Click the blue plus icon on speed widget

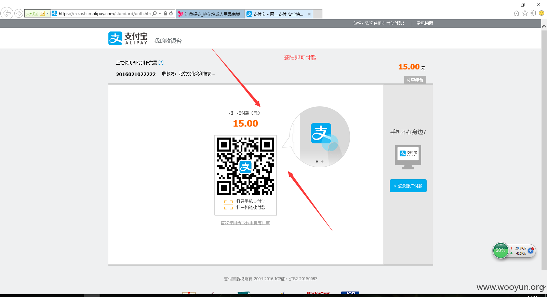[531, 251]
